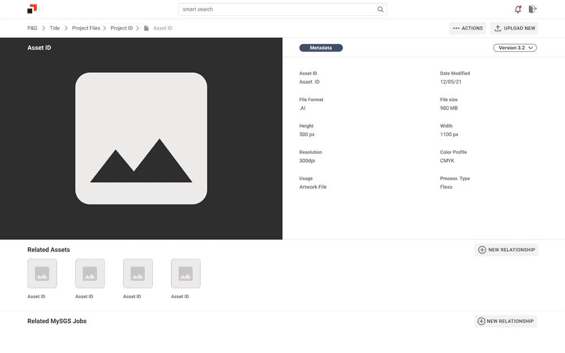
Task: Click the file icon beside Asset ID breadcrumb
Action: (146, 28)
